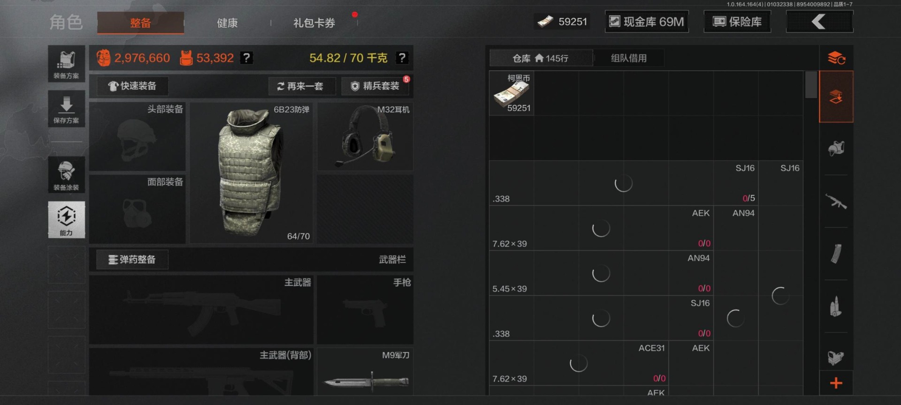Switch to 组队借用 tab
Image resolution: width=901 pixels, height=405 pixels.
tap(629, 58)
